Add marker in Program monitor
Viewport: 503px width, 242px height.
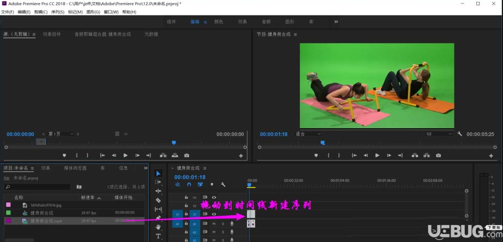tap(316, 155)
